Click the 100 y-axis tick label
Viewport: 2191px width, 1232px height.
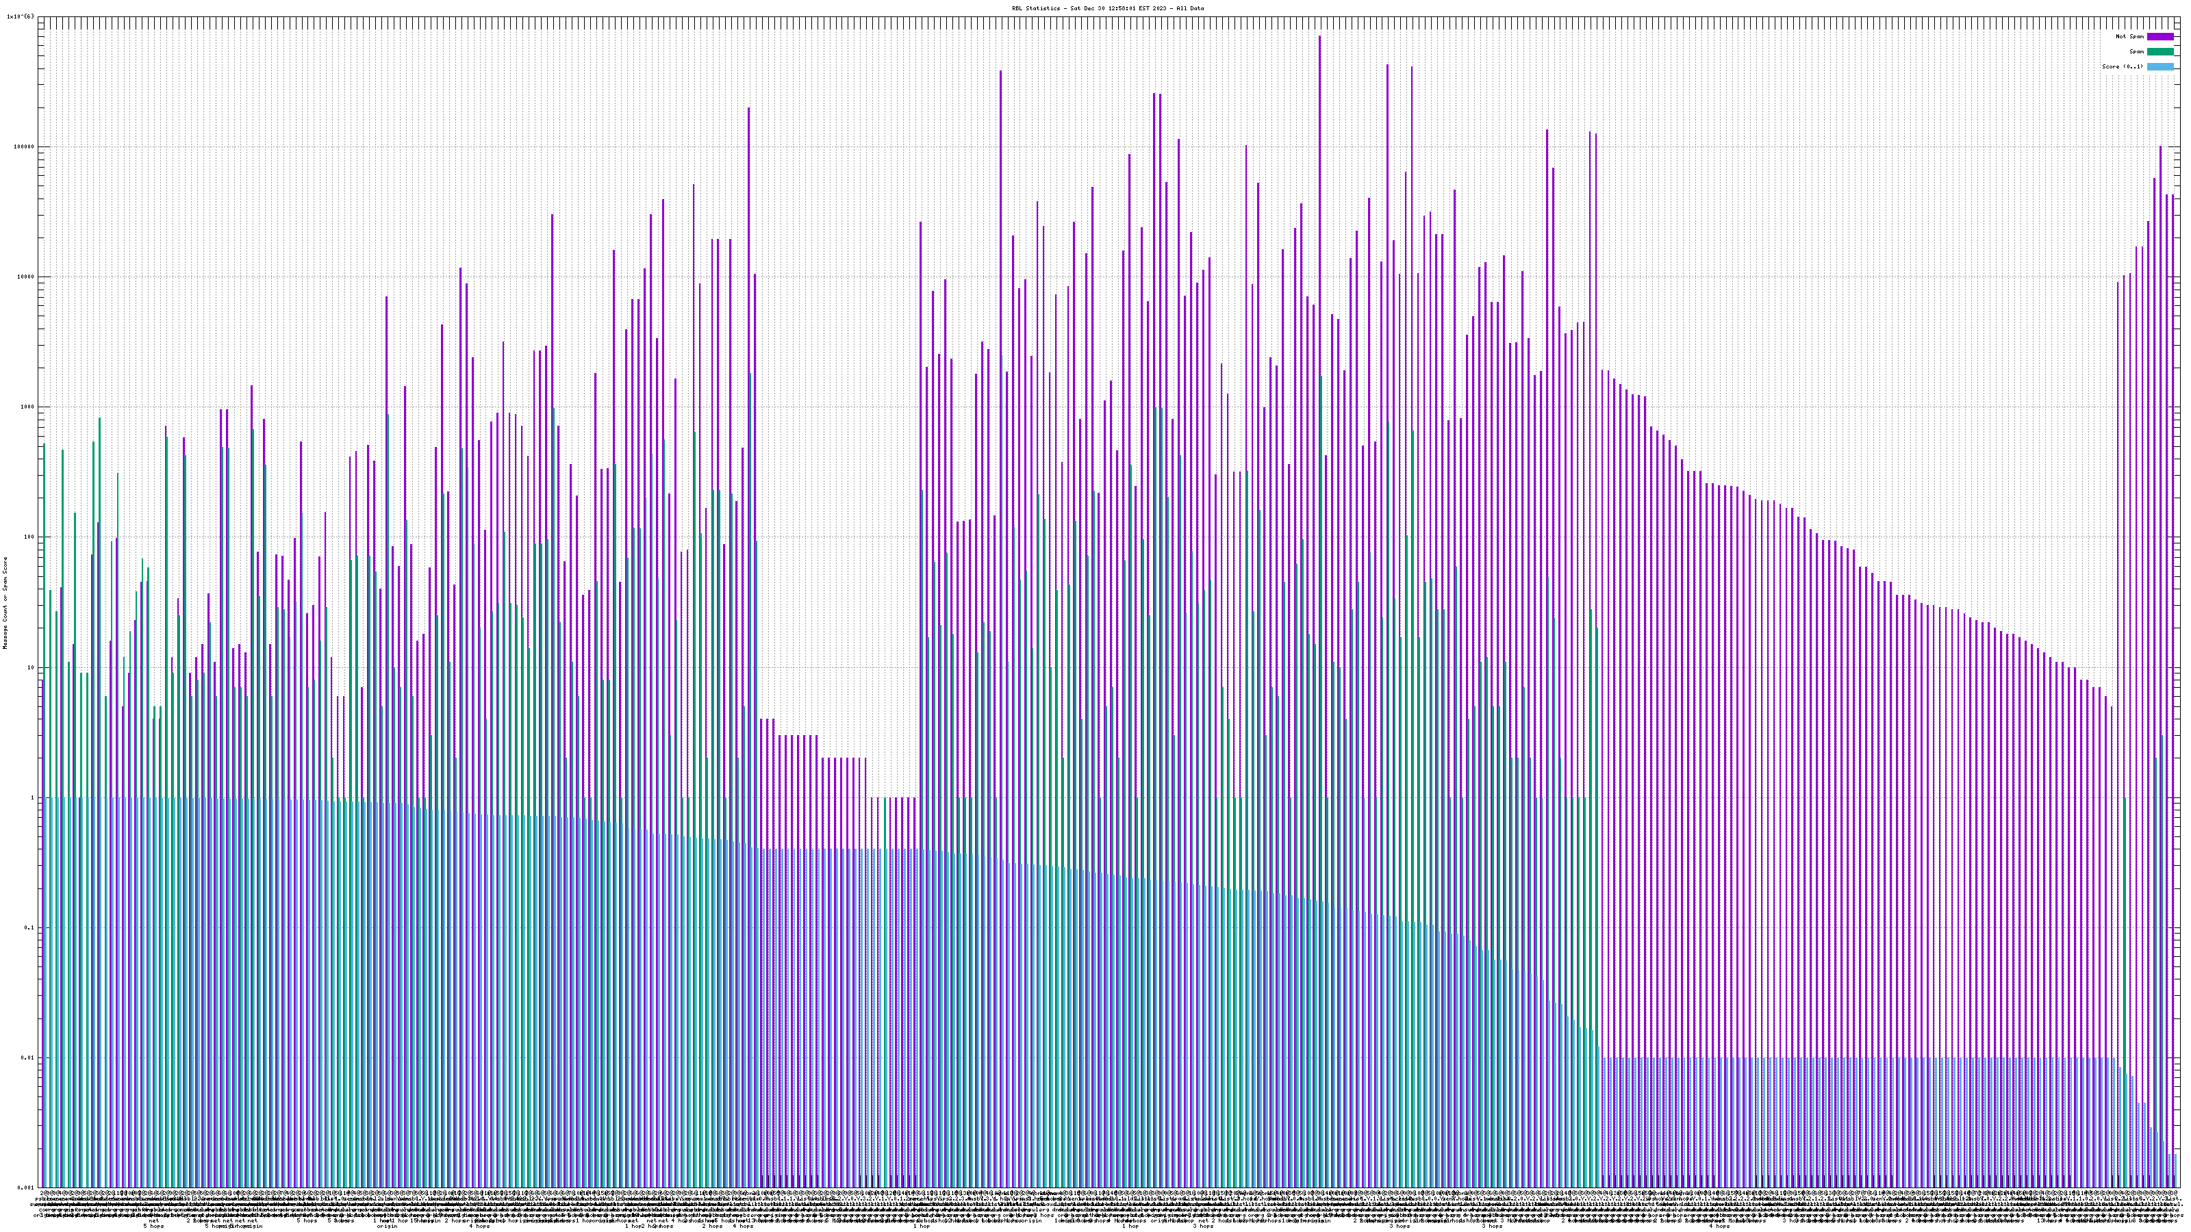[x=29, y=537]
